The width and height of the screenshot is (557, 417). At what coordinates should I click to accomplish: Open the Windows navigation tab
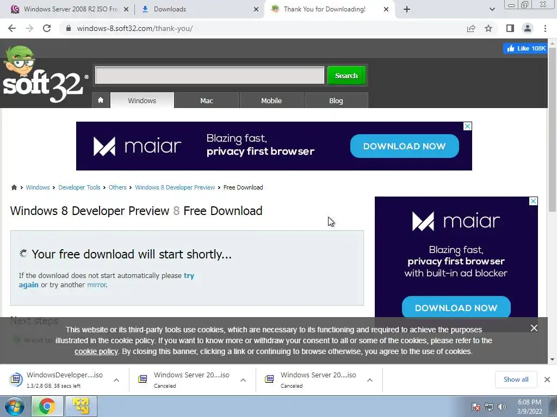[142, 100]
